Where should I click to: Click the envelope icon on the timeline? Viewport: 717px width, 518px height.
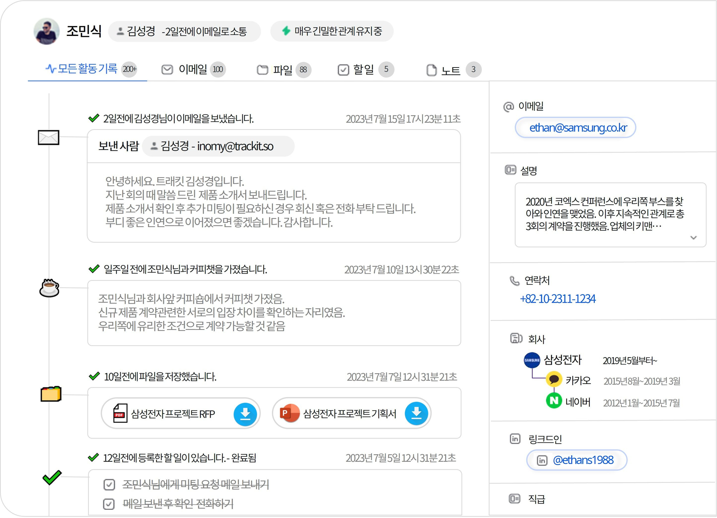(49, 137)
